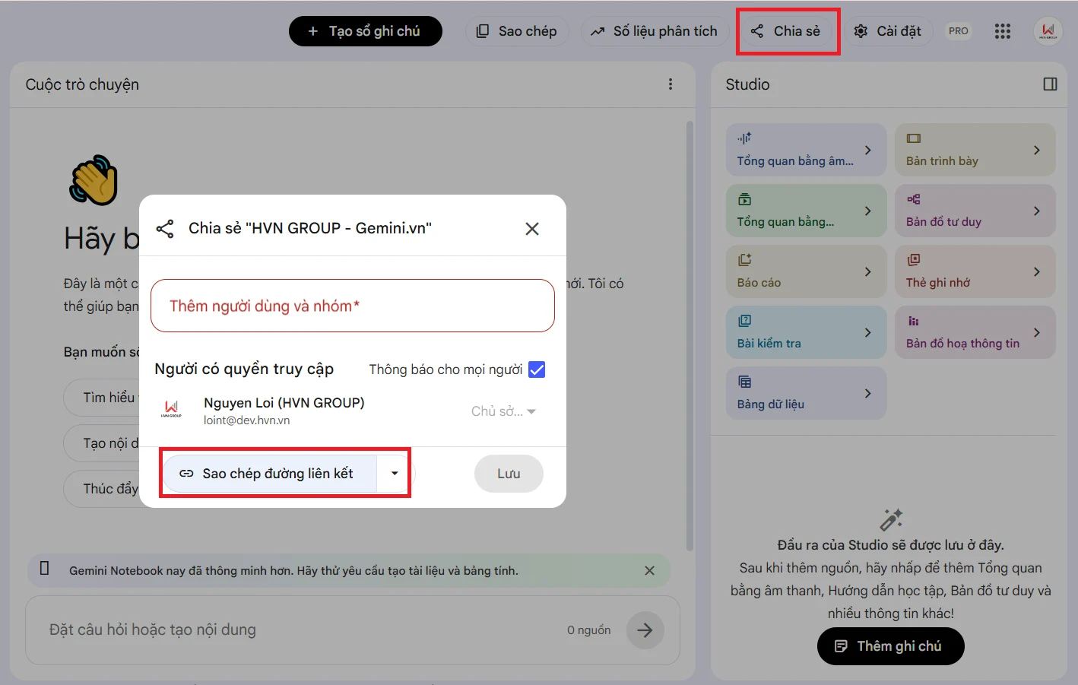
Task: Open Cài đặt settings
Action: [888, 31]
